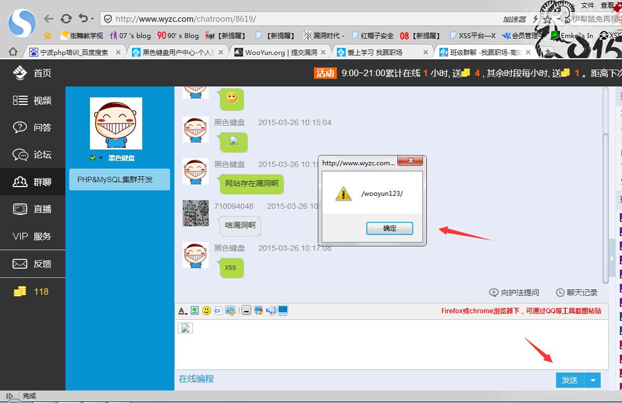Viewport: 622px width, 403px height.
Task: Open the browser home page icon
Action: [x=13, y=52]
